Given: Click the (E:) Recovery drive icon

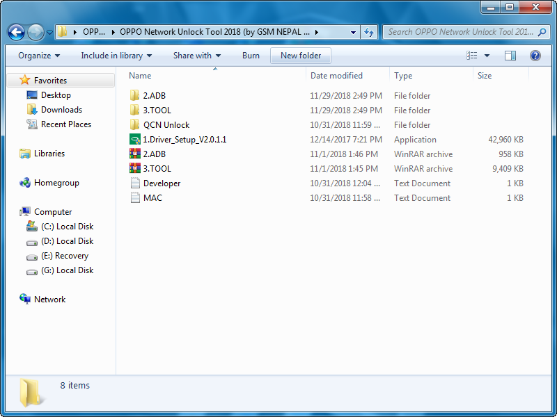Looking at the screenshot, I should 31,257.
